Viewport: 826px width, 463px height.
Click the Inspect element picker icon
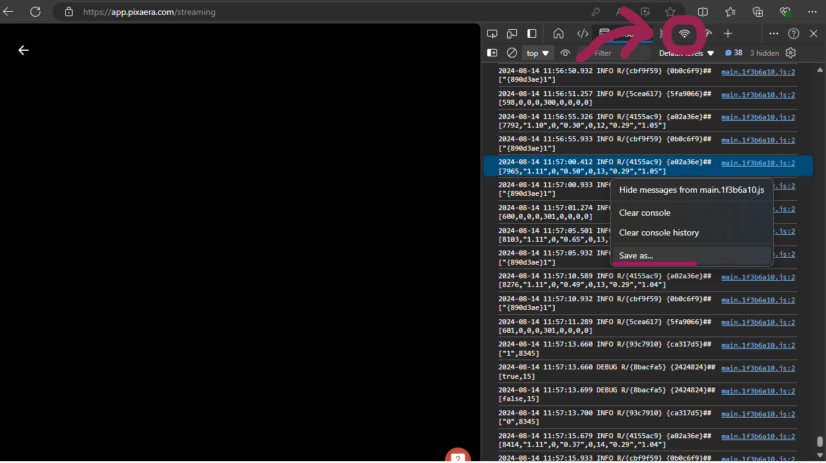pyautogui.click(x=492, y=33)
